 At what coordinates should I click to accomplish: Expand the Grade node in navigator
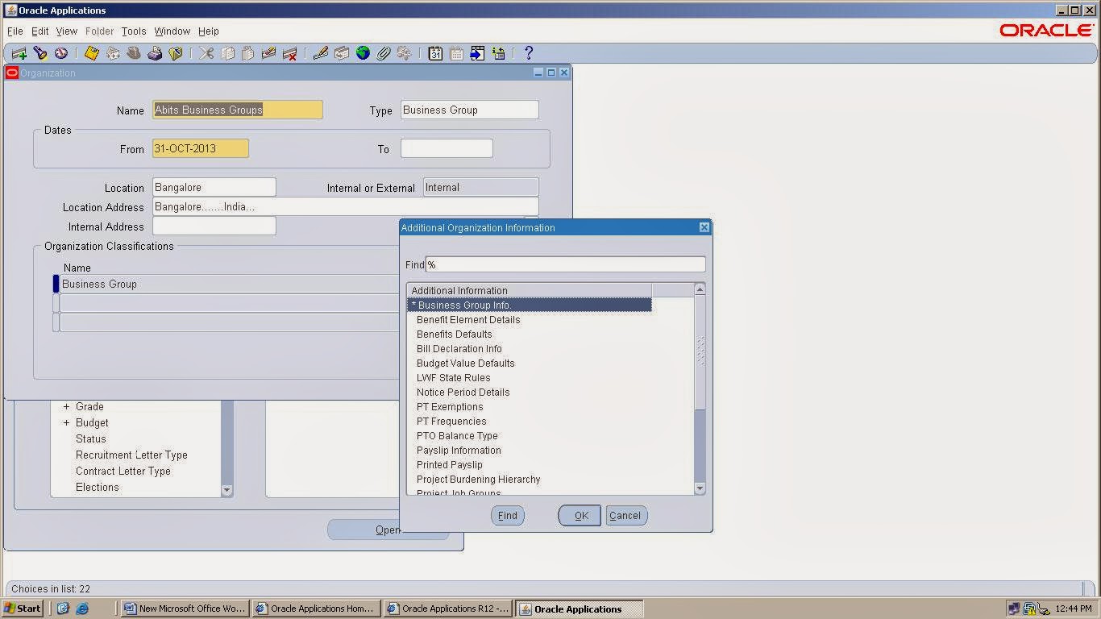(x=67, y=407)
